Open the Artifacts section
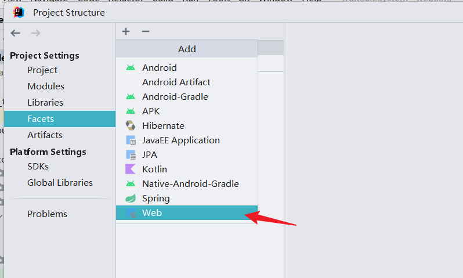The height and width of the screenshot is (278, 463). click(x=45, y=135)
